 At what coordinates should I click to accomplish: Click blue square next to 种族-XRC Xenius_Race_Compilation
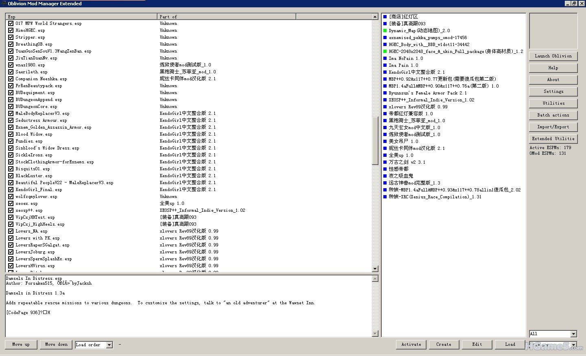coord(385,197)
